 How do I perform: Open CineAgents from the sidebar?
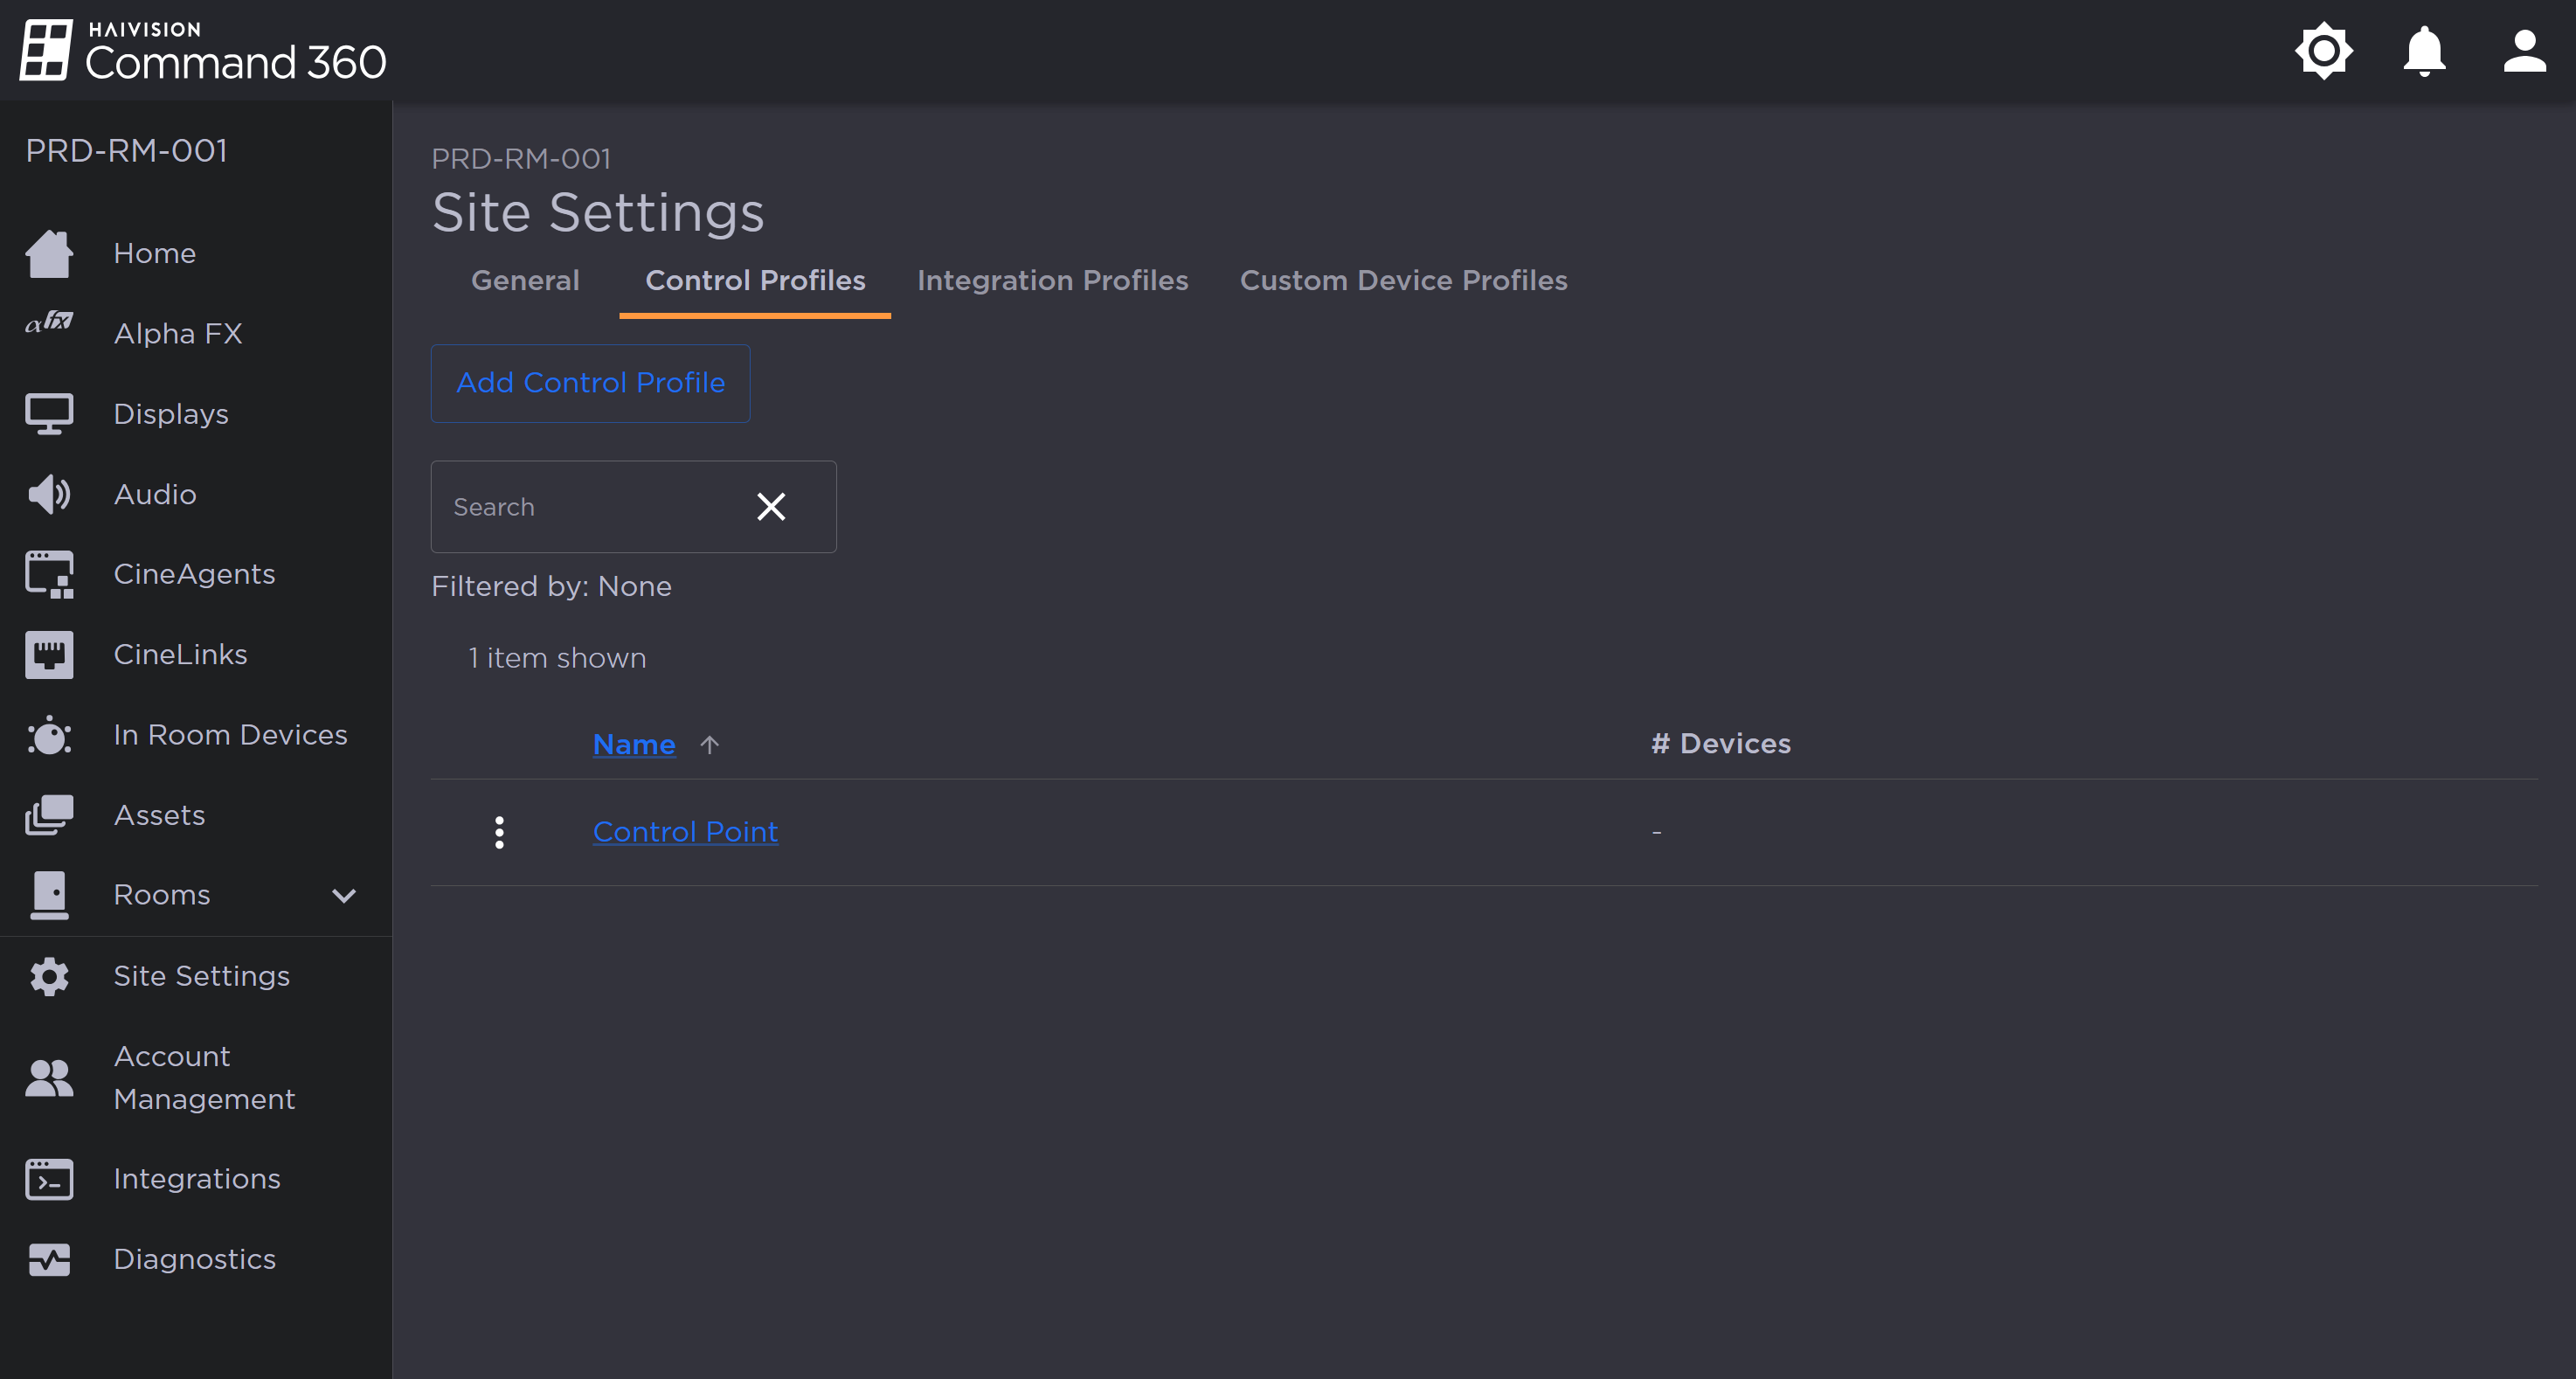pos(194,573)
